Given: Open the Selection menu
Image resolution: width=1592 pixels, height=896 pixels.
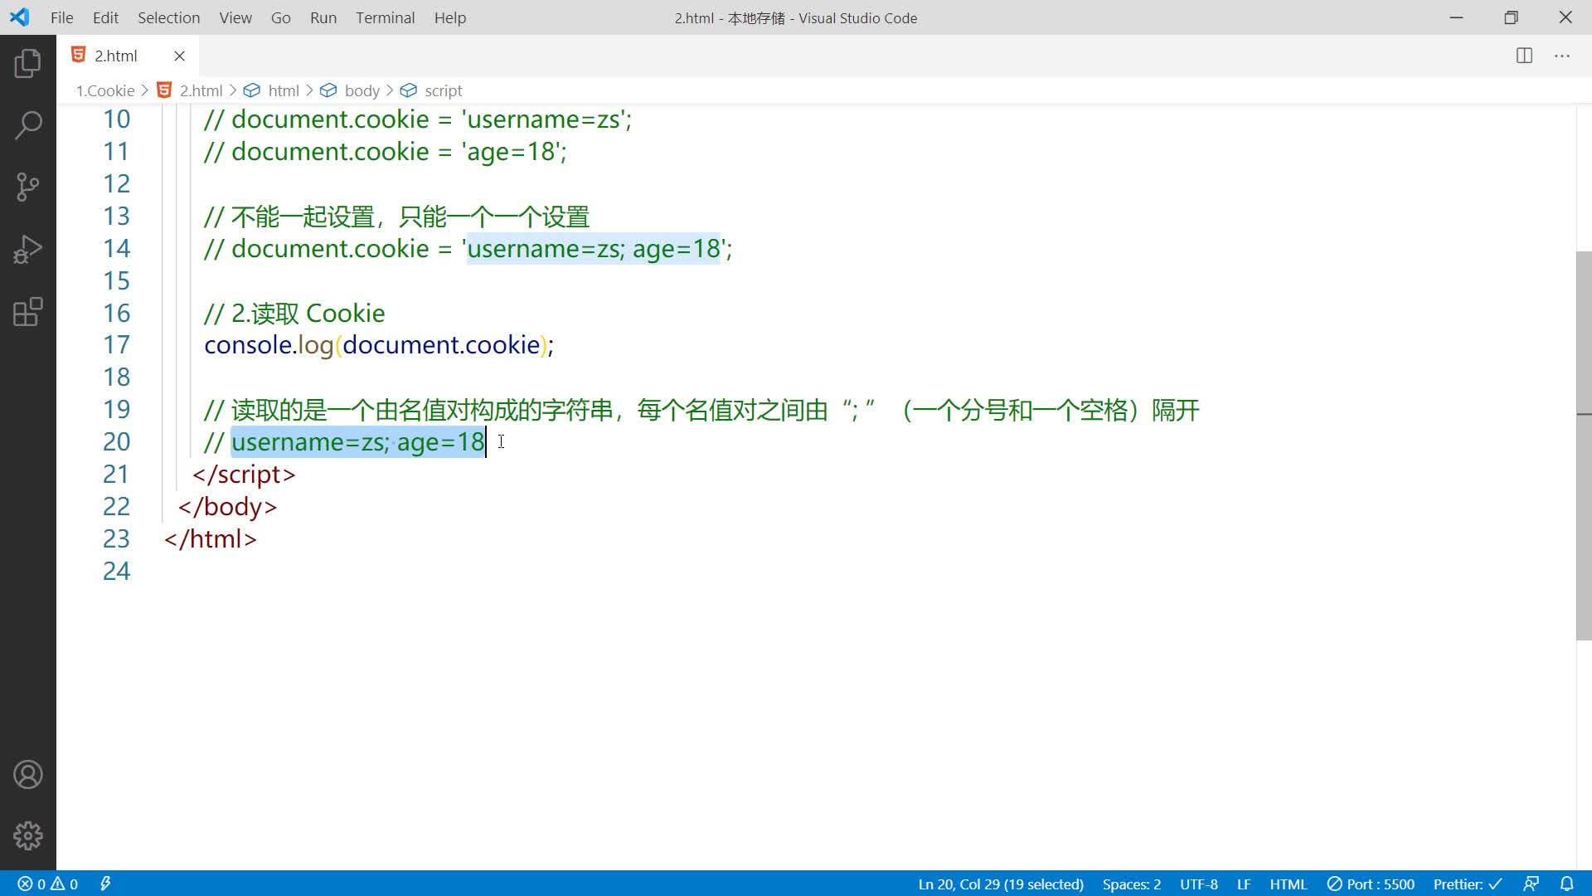Looking at the screenshot, I should pos(168,17).
